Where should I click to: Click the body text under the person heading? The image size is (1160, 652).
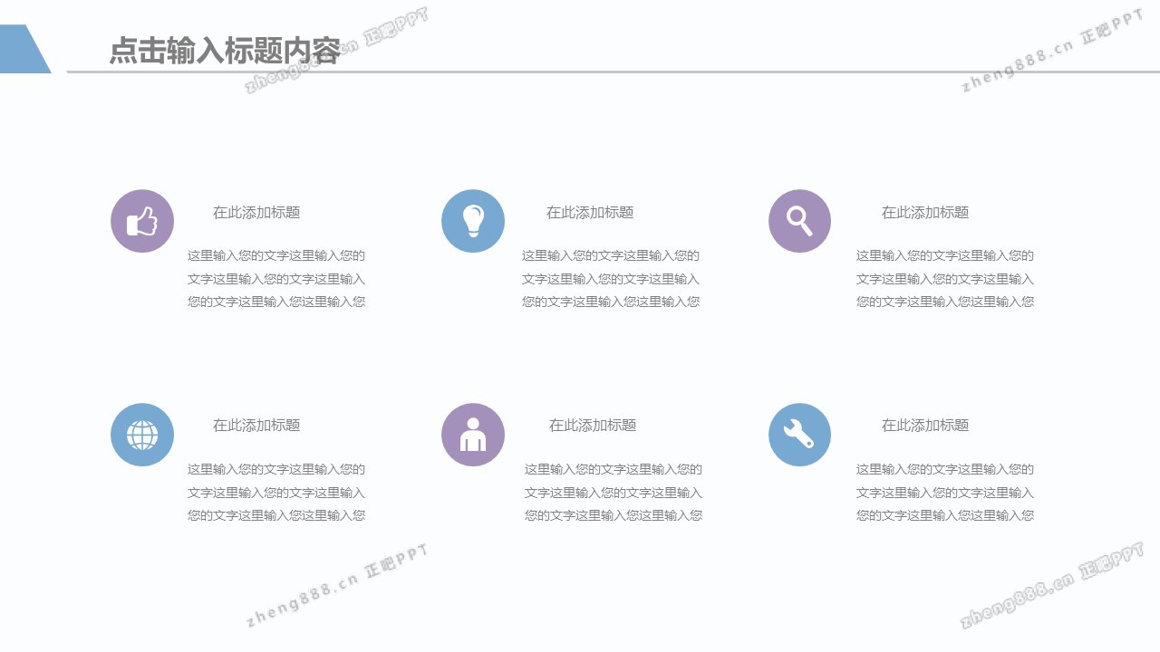(614, 493)
